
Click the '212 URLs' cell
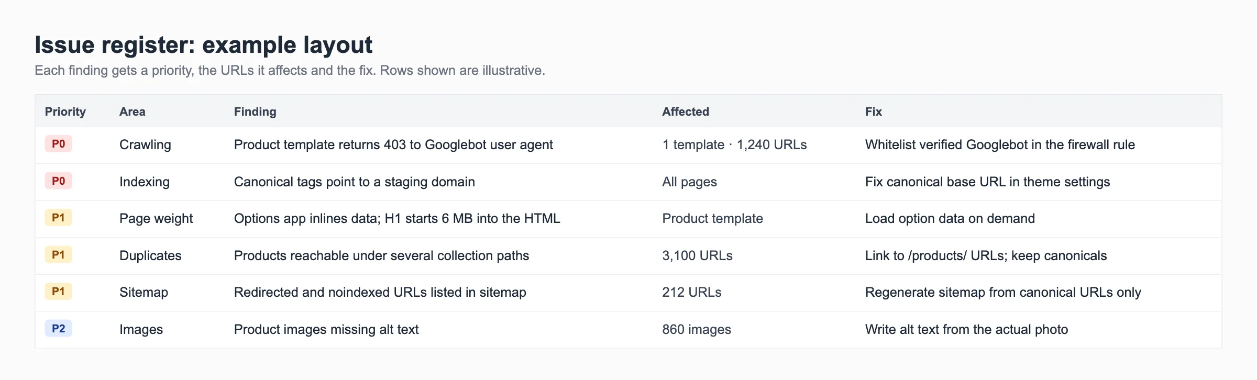point(691,292)
